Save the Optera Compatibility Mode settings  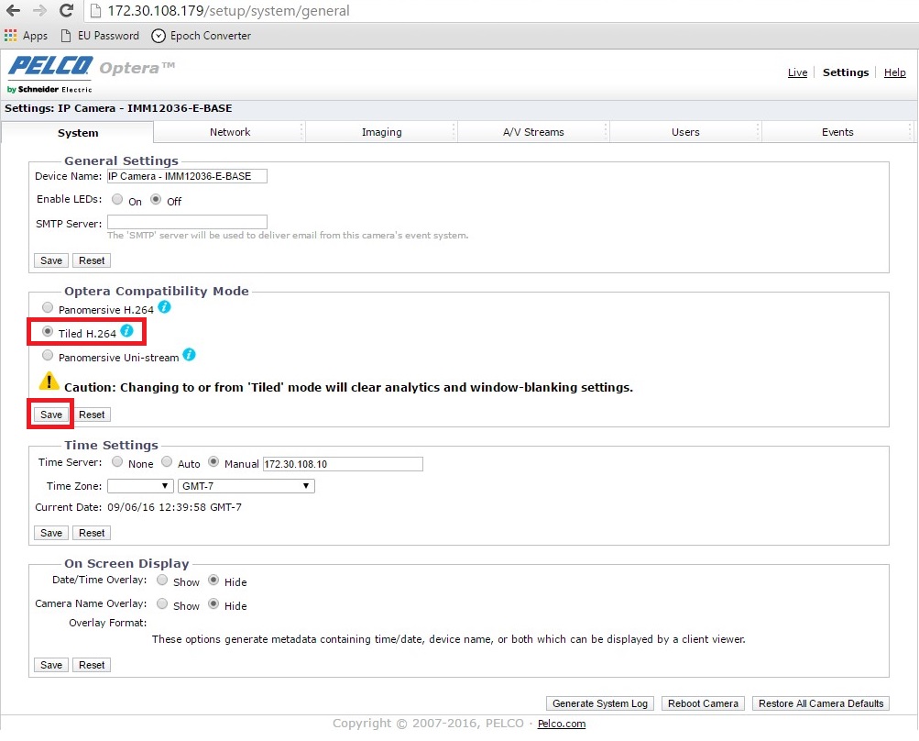(51, 415)
